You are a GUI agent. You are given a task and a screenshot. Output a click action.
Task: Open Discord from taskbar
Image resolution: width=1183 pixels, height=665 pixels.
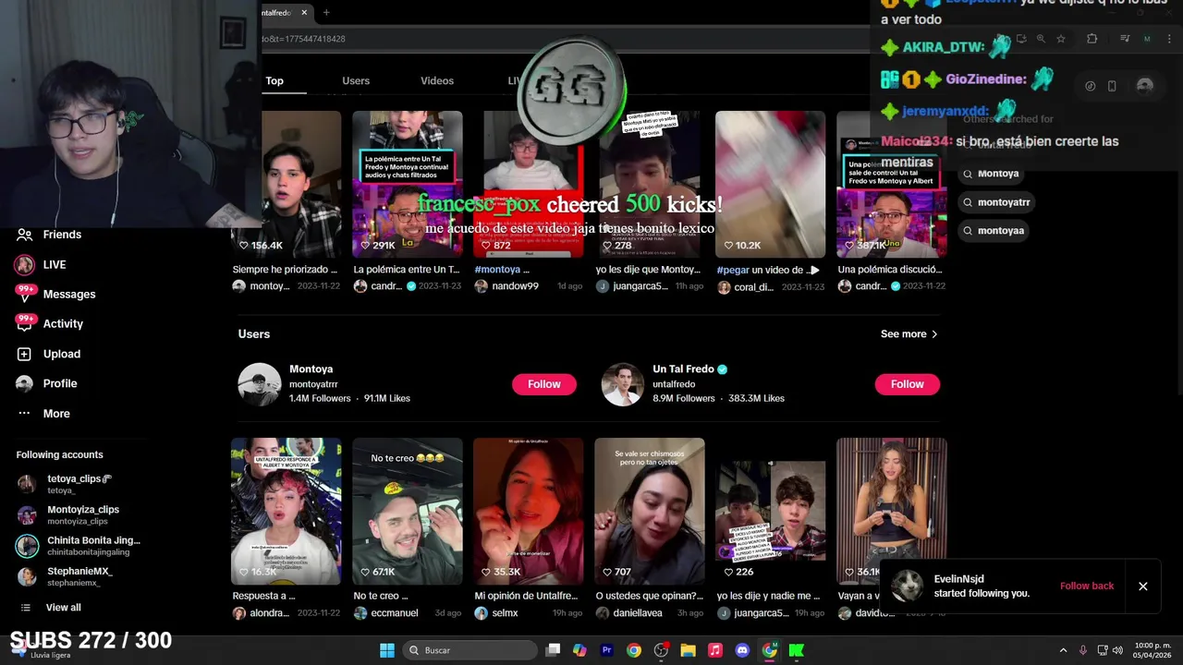(x=742, y=650)
